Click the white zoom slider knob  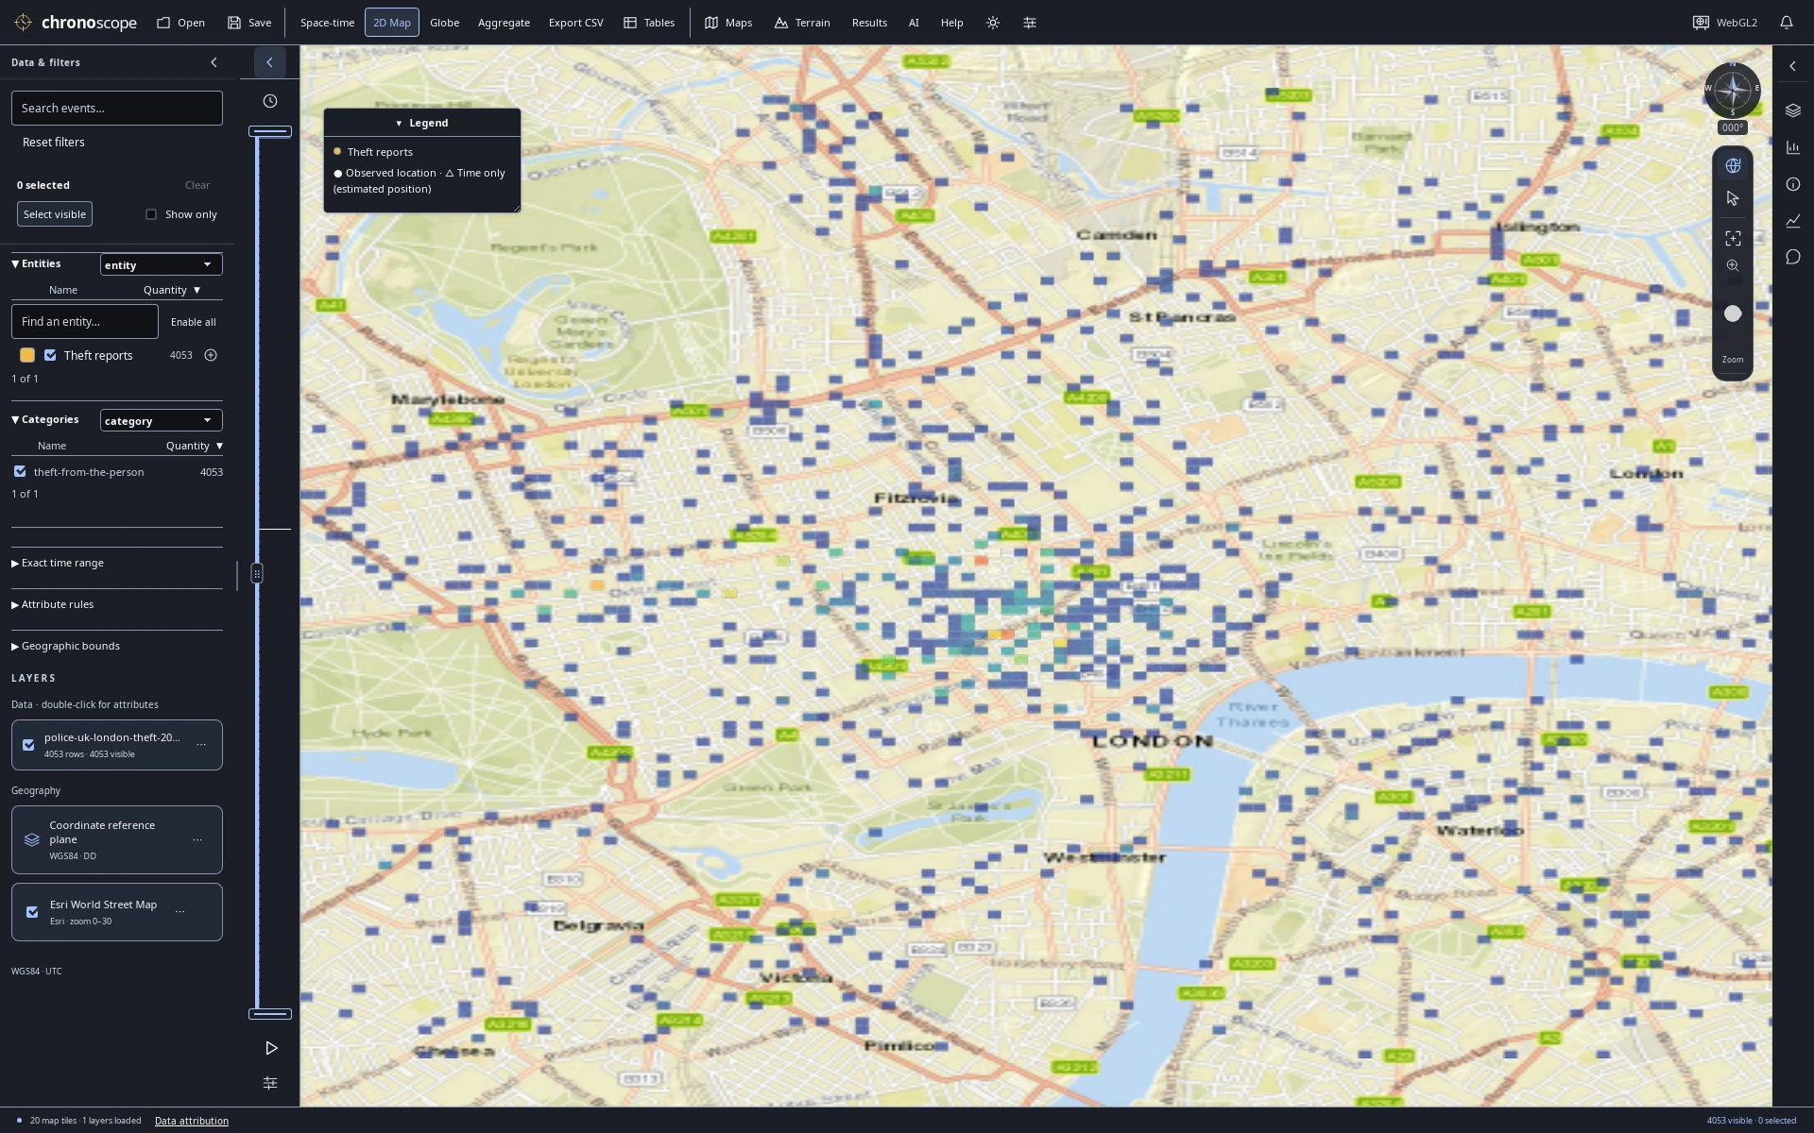1733,313
